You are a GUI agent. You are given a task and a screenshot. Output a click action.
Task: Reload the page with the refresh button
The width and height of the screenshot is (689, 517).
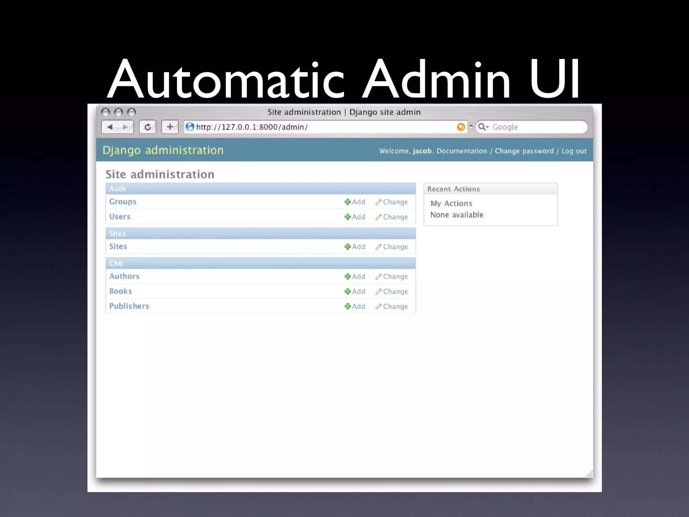(148, 127)
